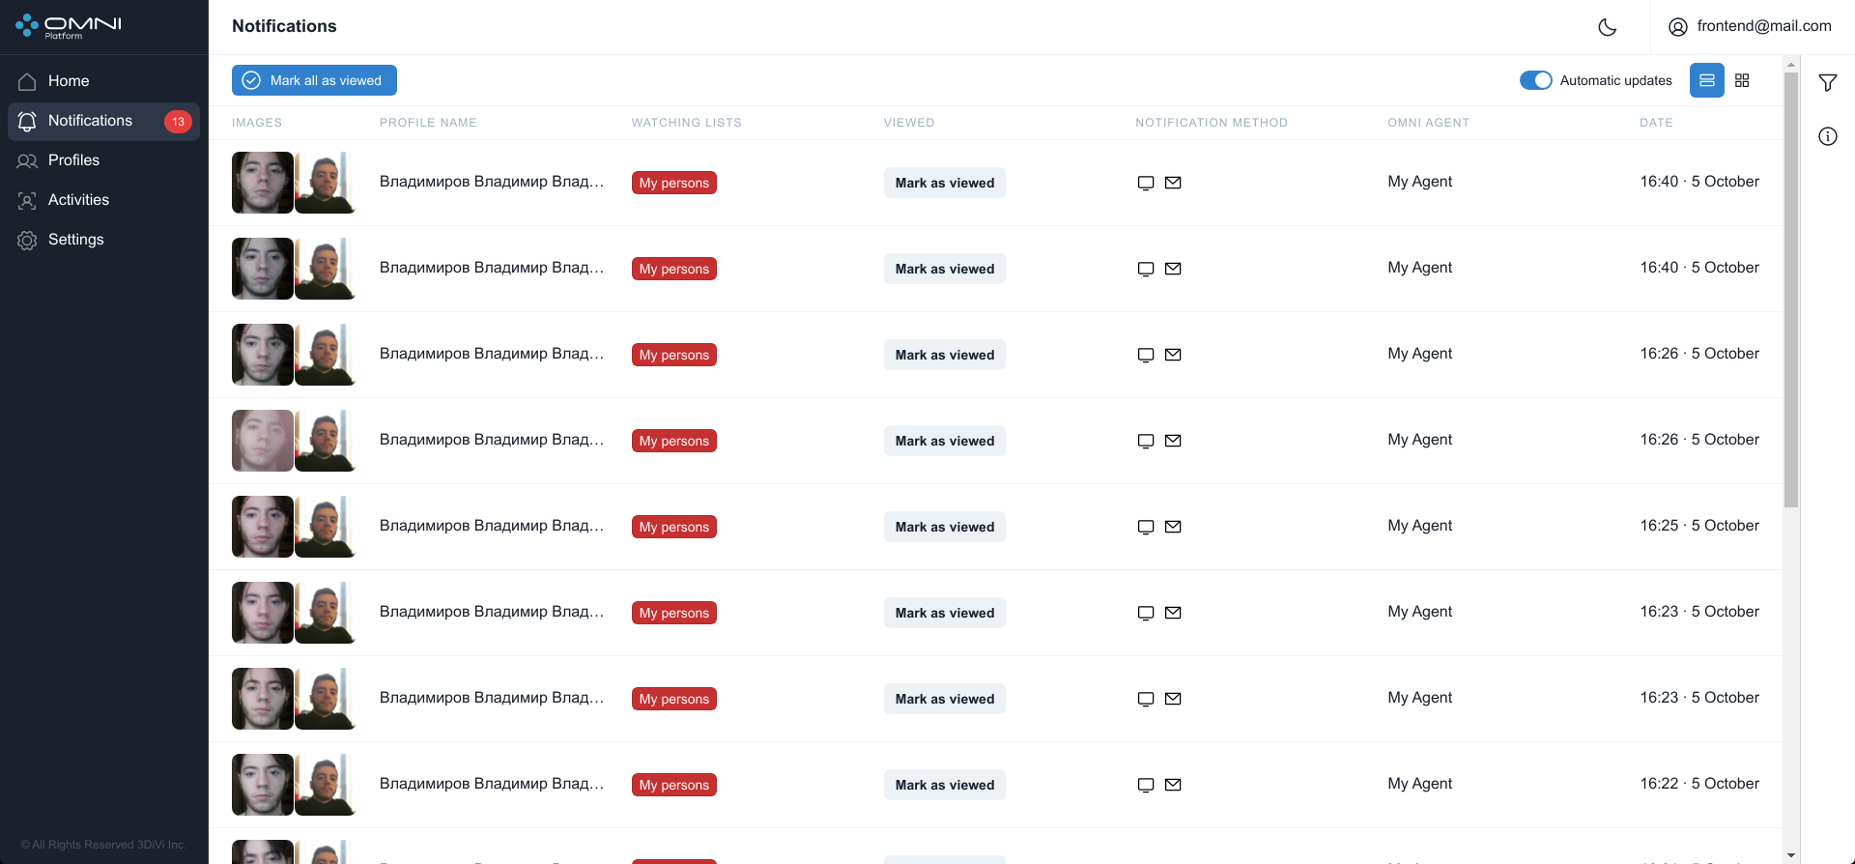The image size is (1855, 864).
Task: Click the PROFILE NAME column header
Action: coord(428,123)
